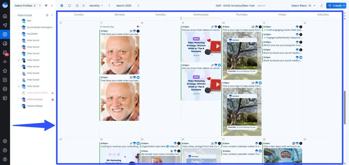349x165 pixels.
Task: Switch to list view icon
Action: pos(83,6)
